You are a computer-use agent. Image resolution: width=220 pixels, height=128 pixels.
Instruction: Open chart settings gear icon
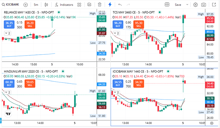pos(195,5)
